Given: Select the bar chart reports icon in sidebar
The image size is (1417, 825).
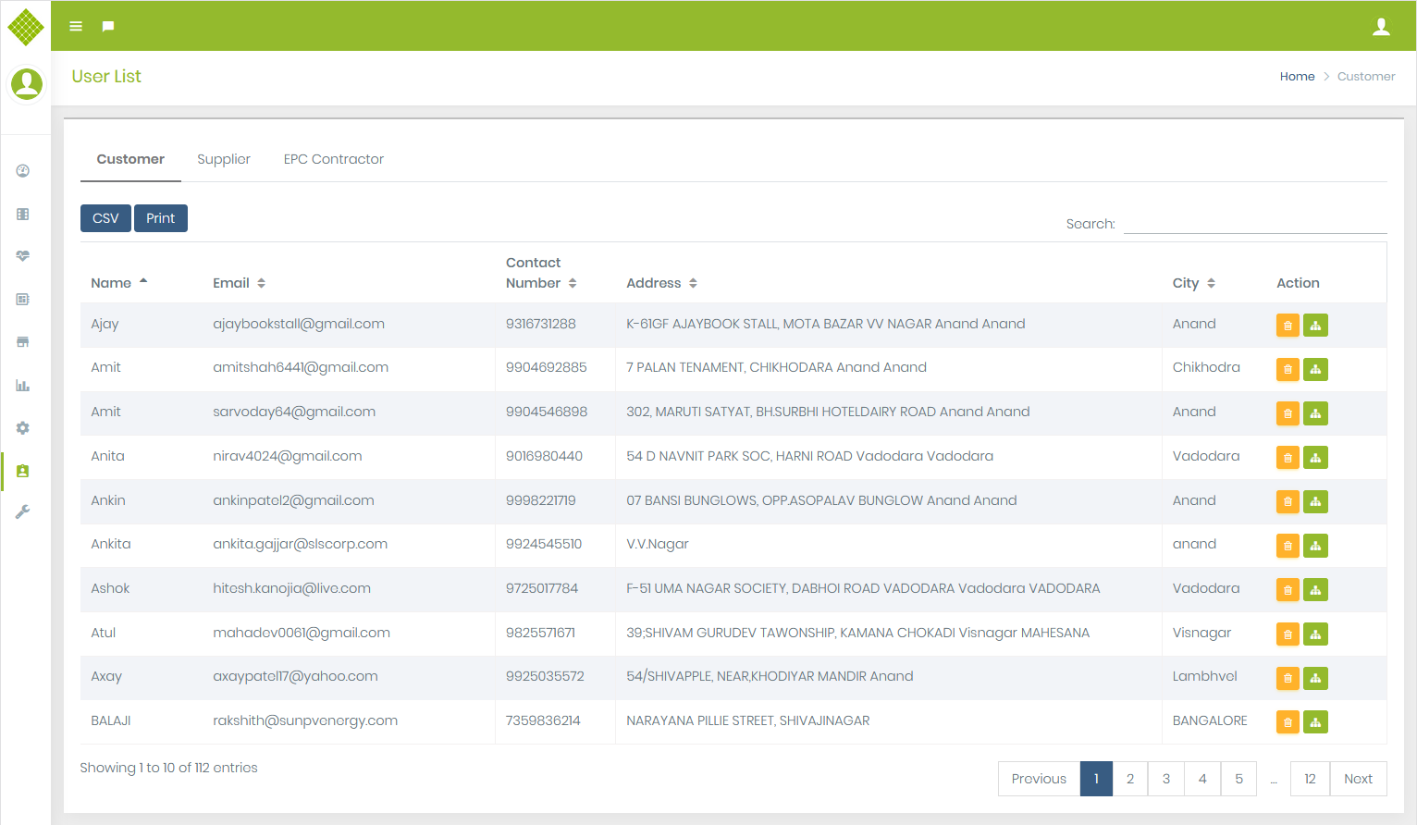Looking at the screenshot, I should click(23, 385).
